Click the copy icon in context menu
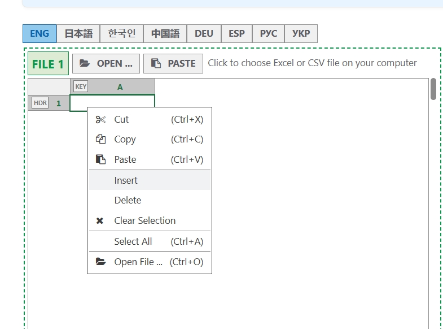Viewport: 443px width, 329px height. 100,139
